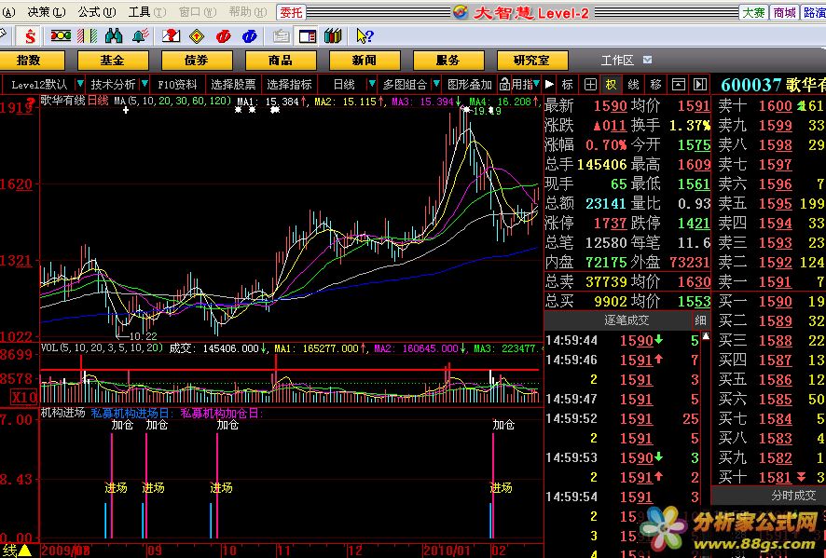This screenshot has height=558, width=826.
Task: Click the 机构进场 indicator label
Action: 63,413
